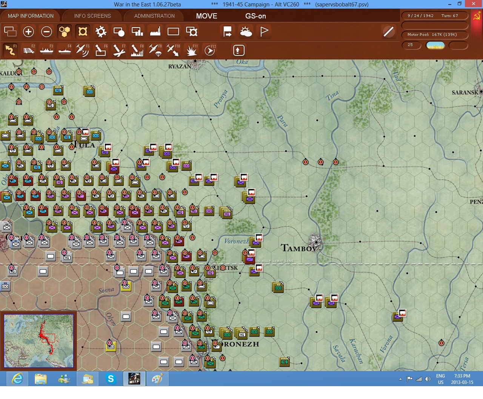Click the date and Turn 67 display
Viewport: 483px width, 399px height.
[x=435, y=15]
